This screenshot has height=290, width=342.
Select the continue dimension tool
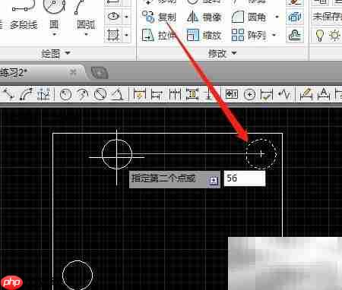coord(175,94)
